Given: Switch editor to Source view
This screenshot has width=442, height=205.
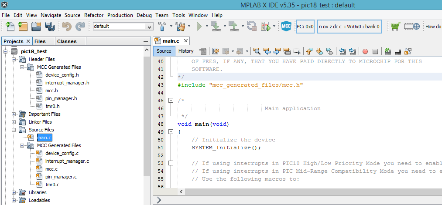Looking at the screenshot, I should click(164, 51).
